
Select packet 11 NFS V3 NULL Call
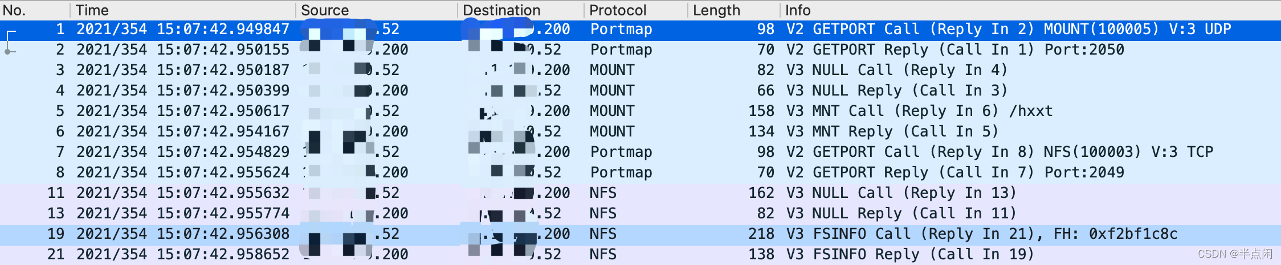[640, 193]
